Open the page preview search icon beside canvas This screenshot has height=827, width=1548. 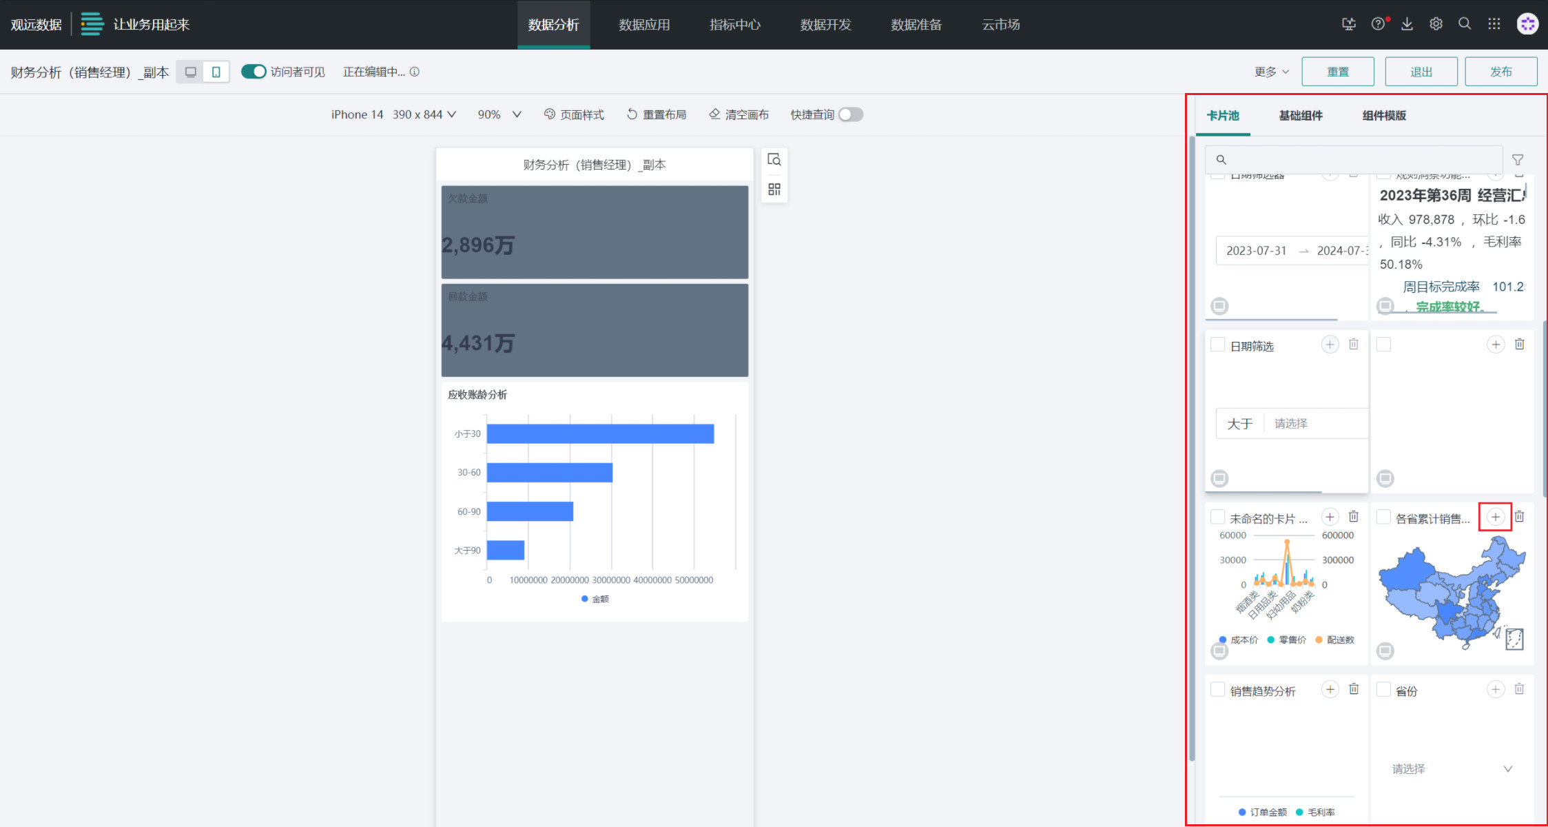point(774,160)
